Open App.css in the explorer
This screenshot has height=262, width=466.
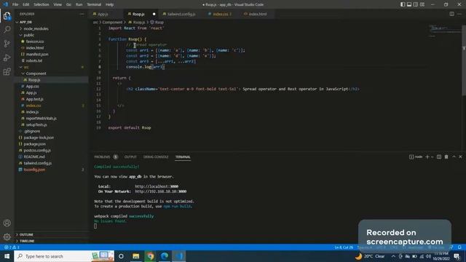(x=32, y=87)
